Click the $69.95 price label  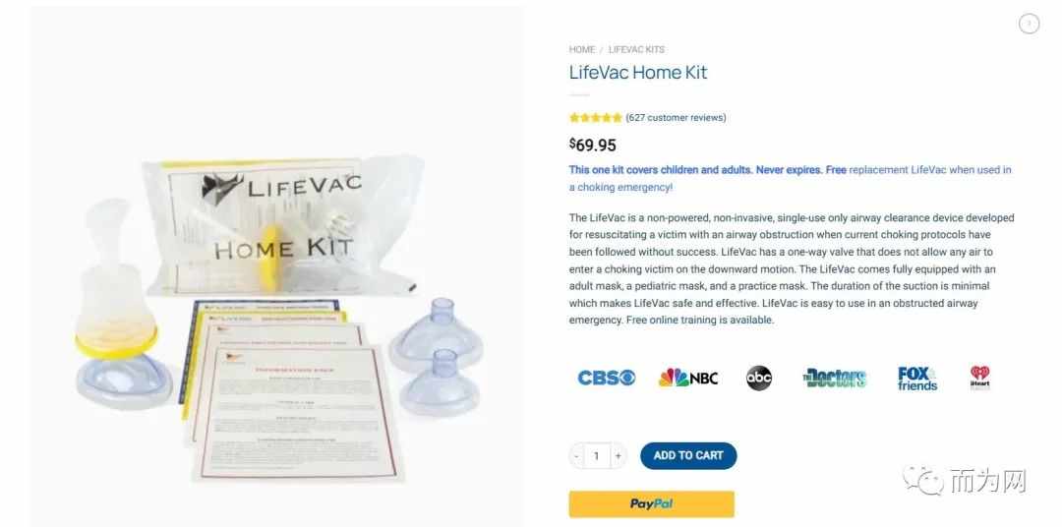tap(593, 145)
